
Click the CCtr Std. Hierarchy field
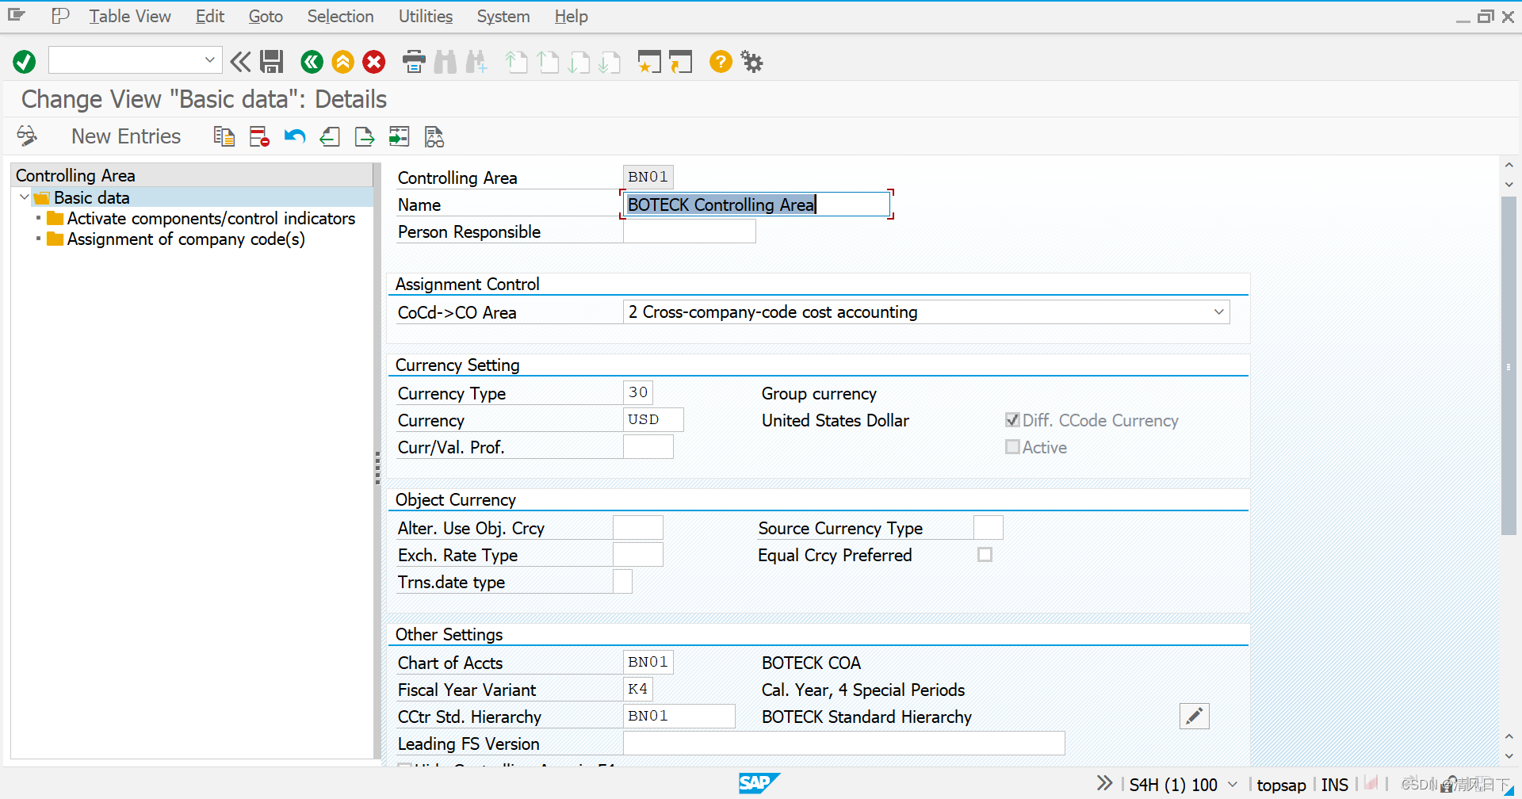click(679, 716)
